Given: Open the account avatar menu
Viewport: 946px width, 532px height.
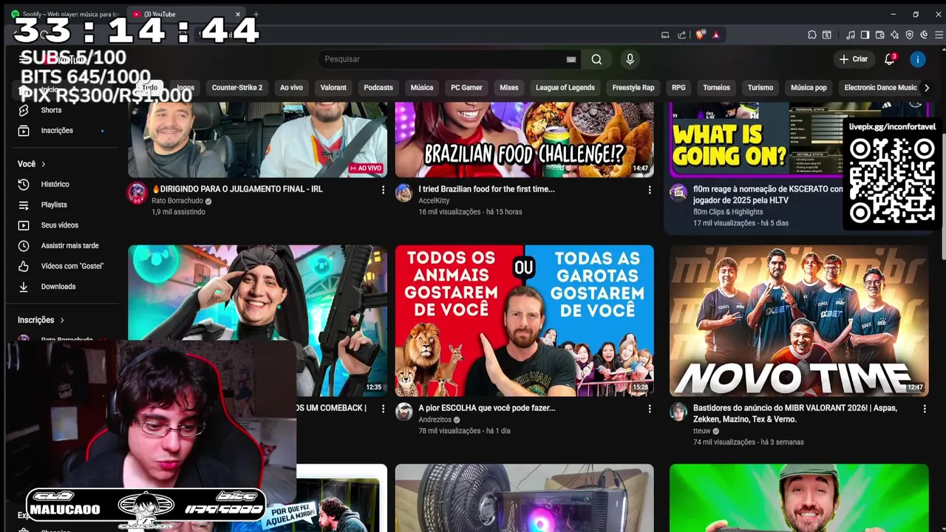Looking at the screenshot, I should (918, 59).
